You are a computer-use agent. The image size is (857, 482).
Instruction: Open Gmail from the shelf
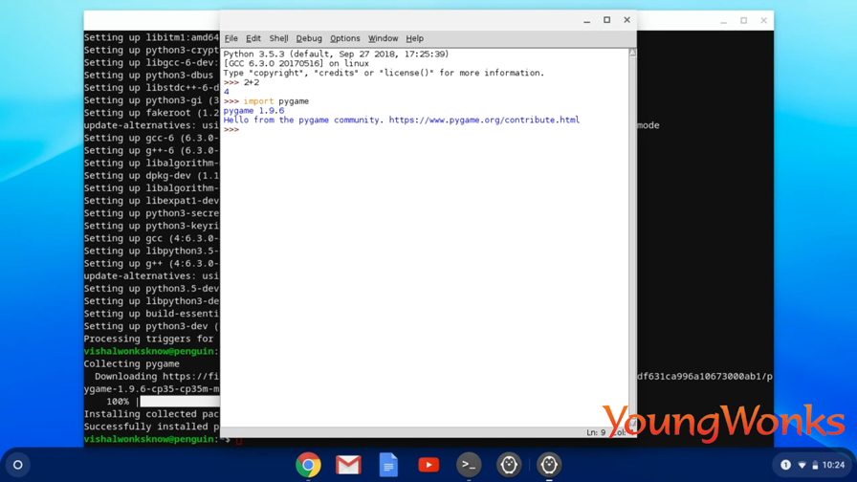(348, 465)
